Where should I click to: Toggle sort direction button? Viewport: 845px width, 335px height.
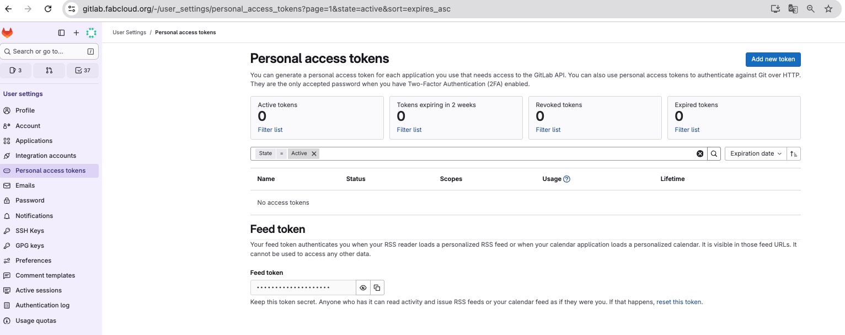pos(794,154)
